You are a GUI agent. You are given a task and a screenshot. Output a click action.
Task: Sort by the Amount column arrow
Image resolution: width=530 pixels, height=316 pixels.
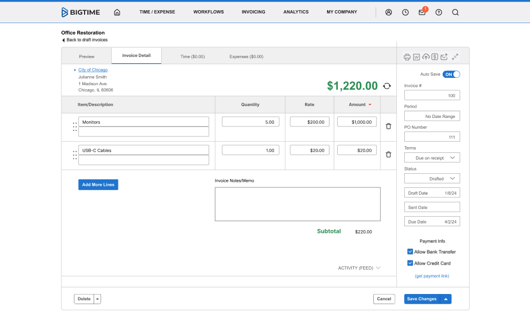(x=370, y=105)
